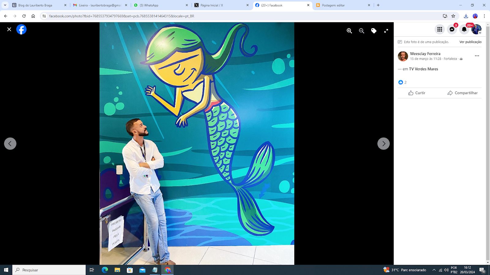Click the install app icon in the address bar
Image resolution: width=490 pixels, height=275 pixels.
tap(445, 16)
